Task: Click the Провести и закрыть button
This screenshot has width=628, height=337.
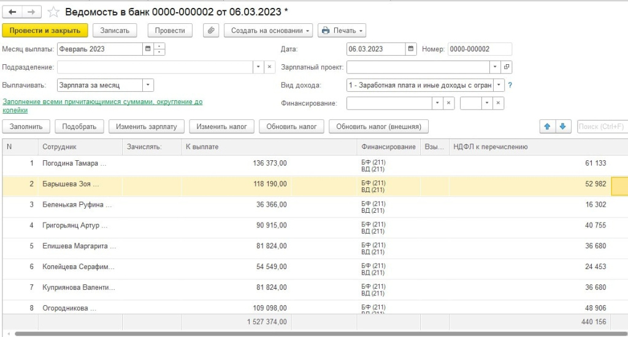Action: coord(45,31)
